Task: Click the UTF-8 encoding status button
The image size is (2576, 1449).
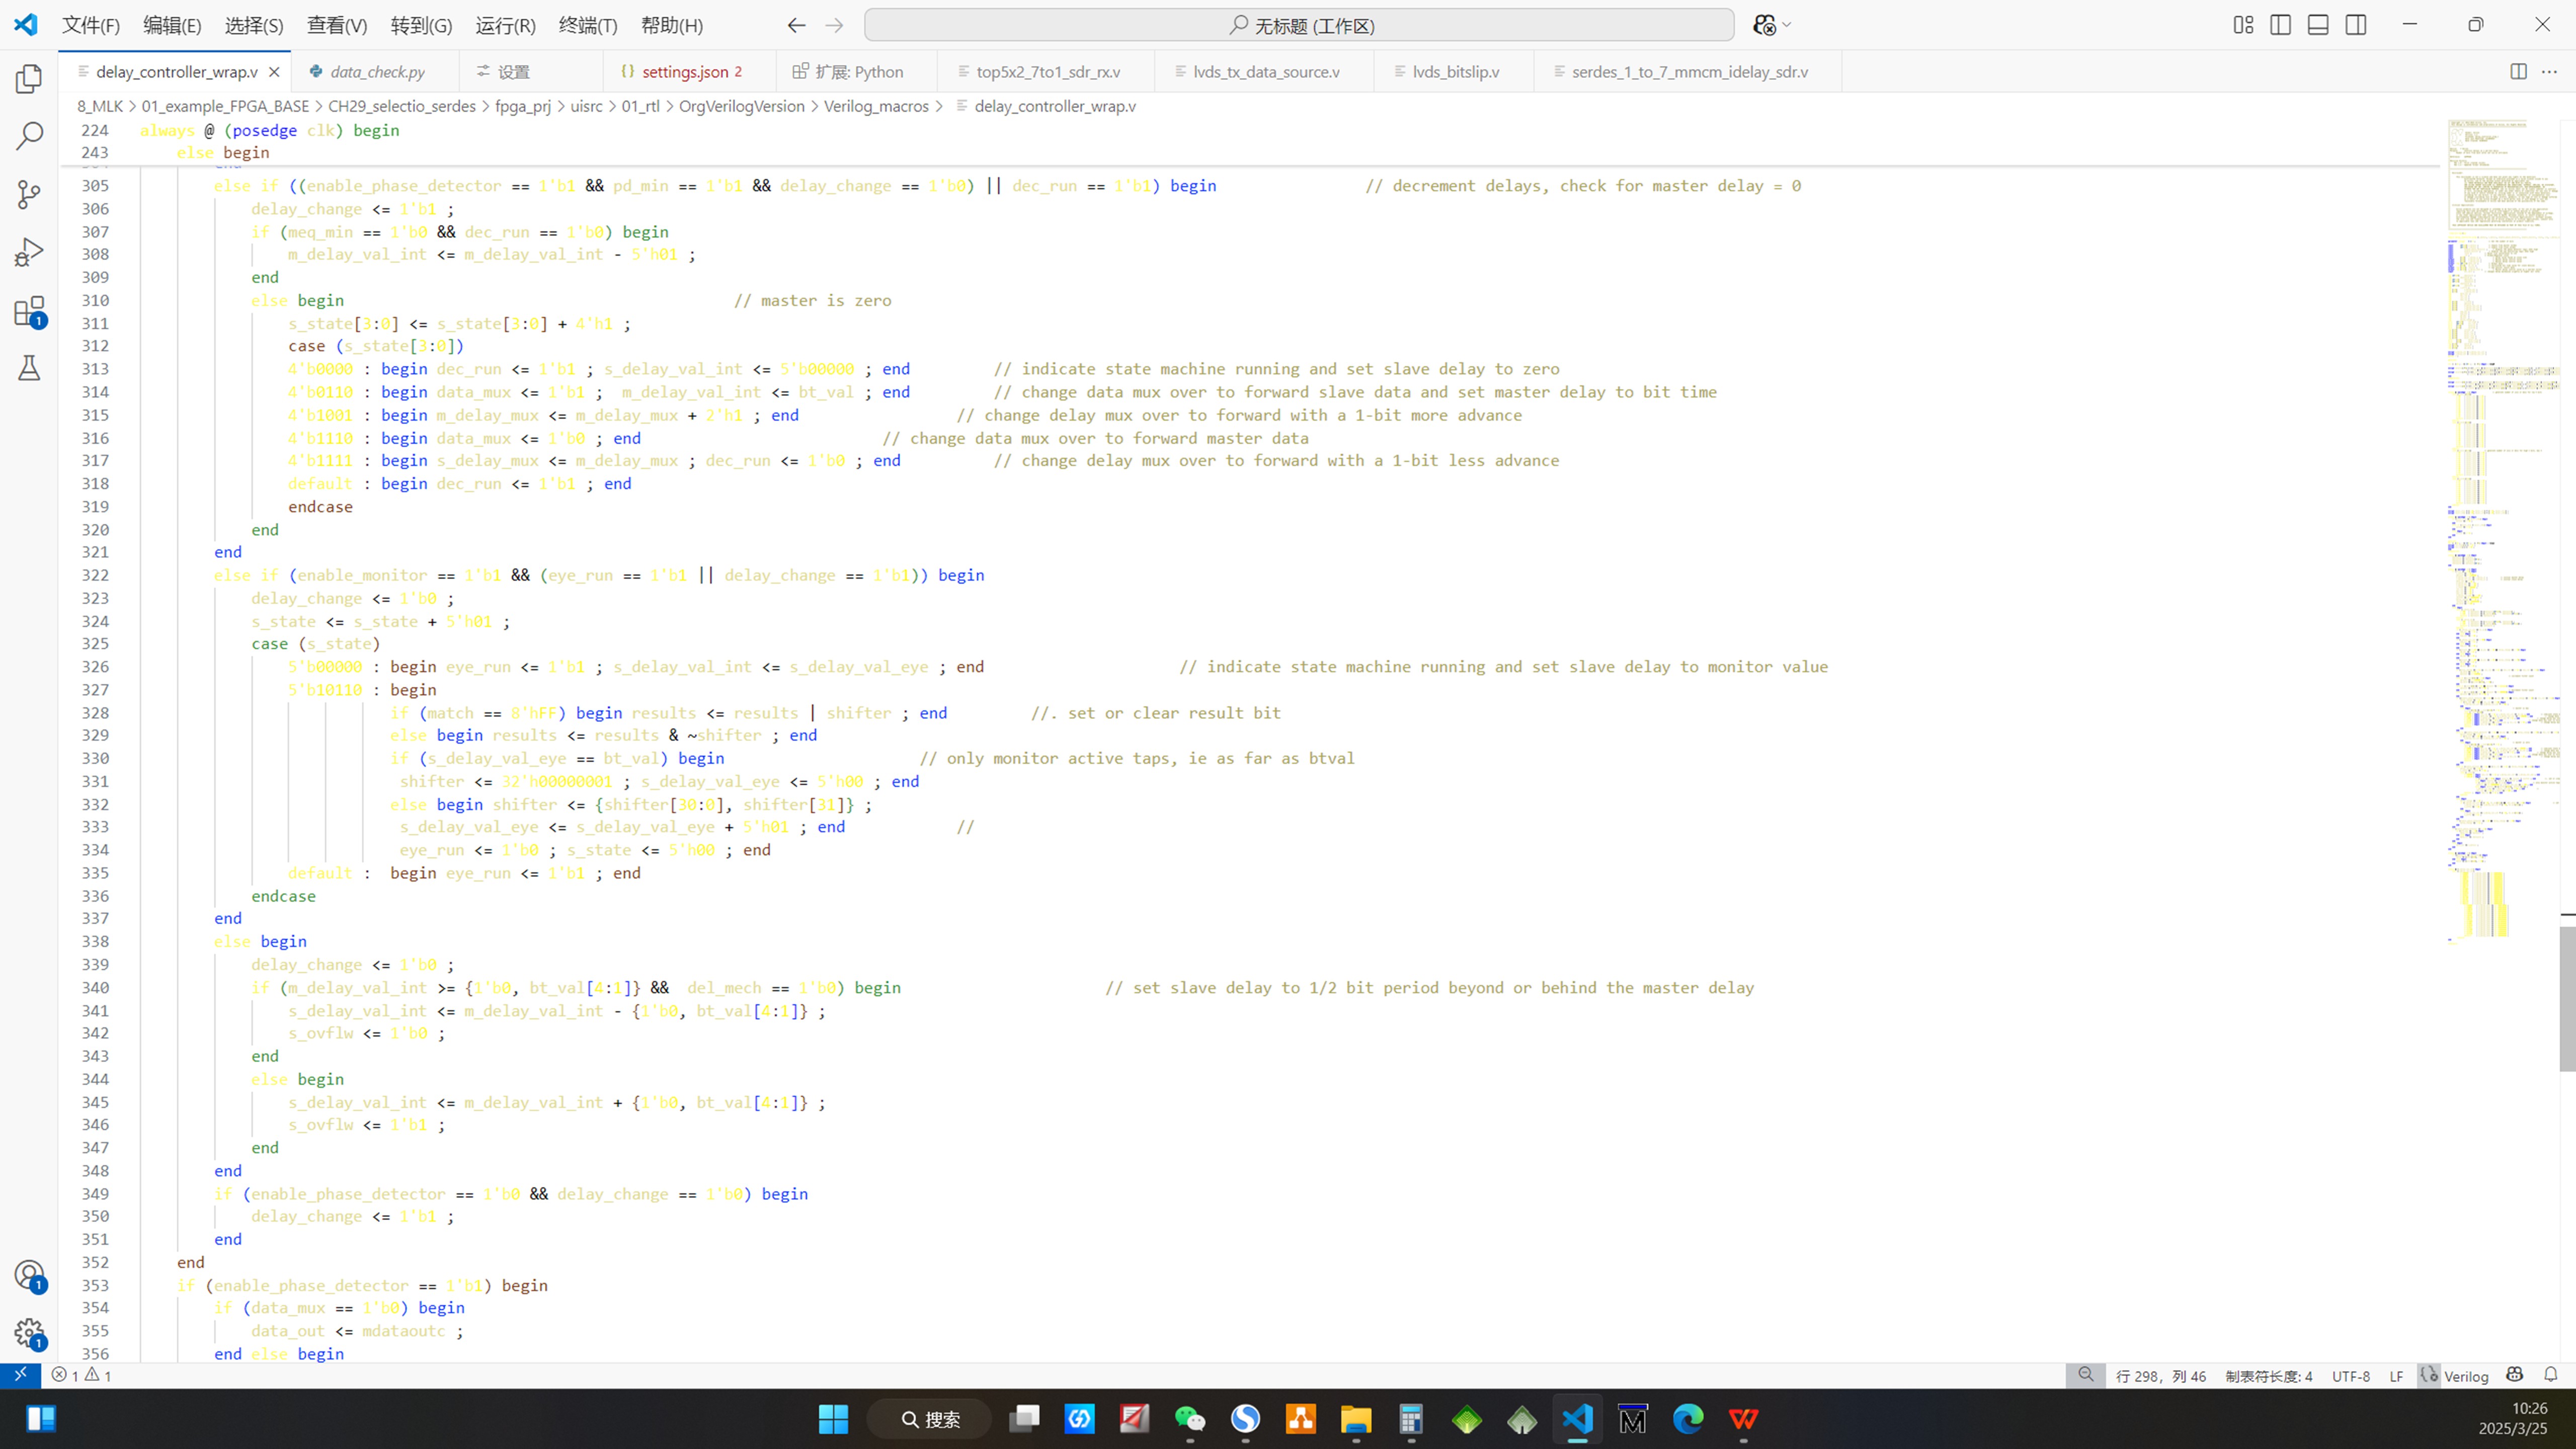Action: 2350,1376
